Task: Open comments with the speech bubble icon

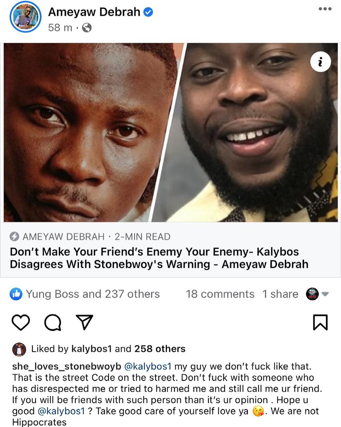Action: (53, 323)
